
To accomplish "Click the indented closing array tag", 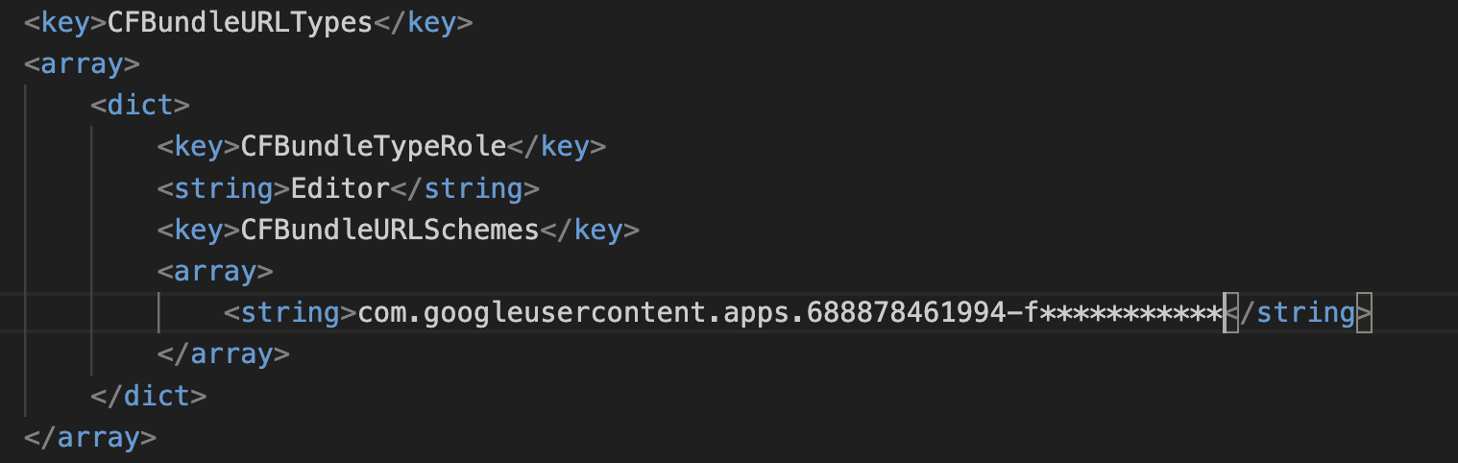I will pos(224,354).
